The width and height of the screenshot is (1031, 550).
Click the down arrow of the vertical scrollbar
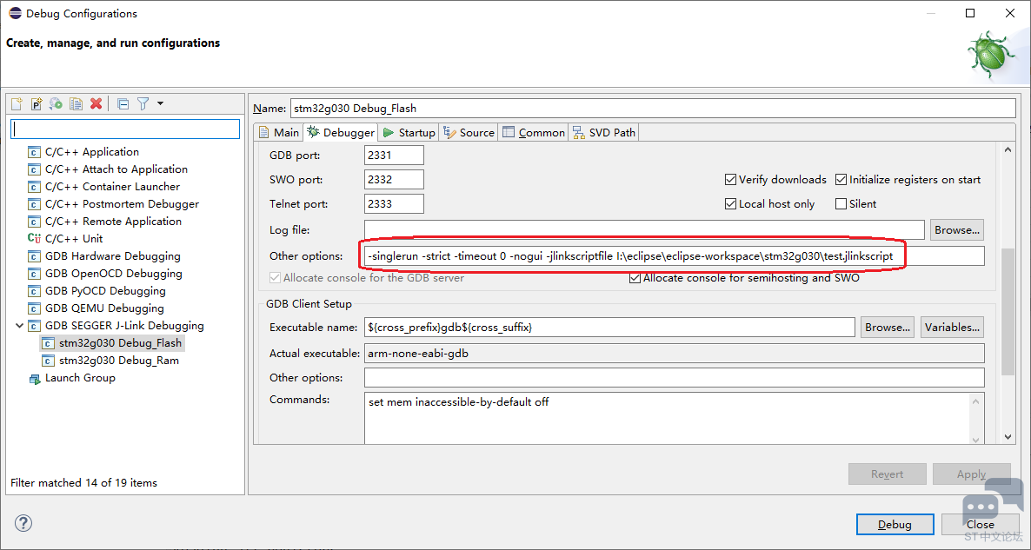pos(1008,437)
